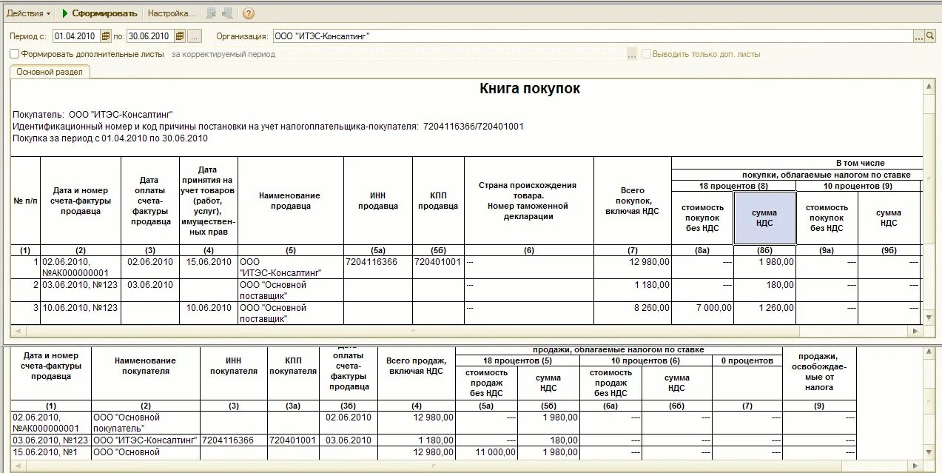
Task: Open calendar for end date 30.06.2010
Action: click(x=180, y=36)
